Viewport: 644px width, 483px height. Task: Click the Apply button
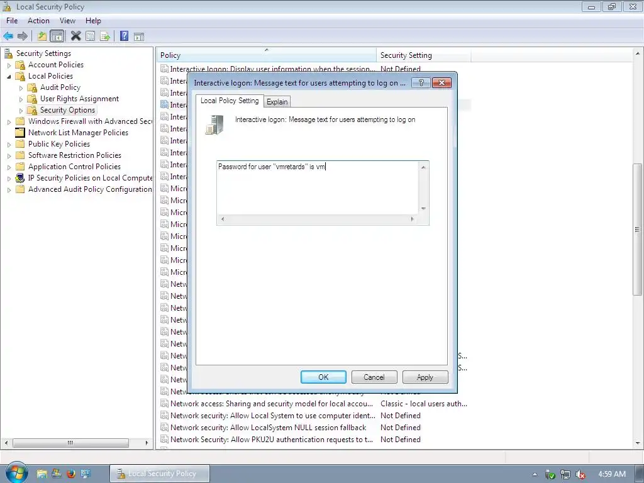pyautogui.click(x=425, y=377)
